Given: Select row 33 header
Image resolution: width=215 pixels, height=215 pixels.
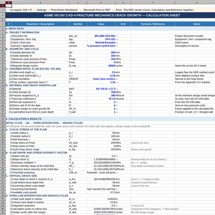Looking at the screenshot, I should [3, 119].
